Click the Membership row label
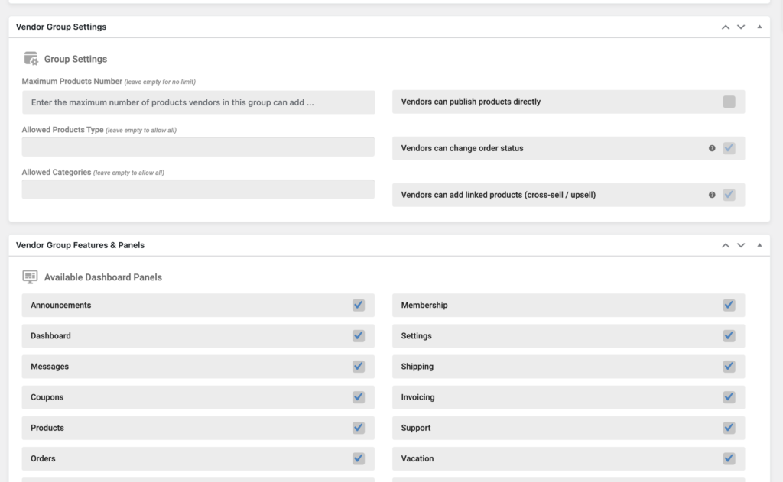This screenshot has height=482, width=783. 424,305
